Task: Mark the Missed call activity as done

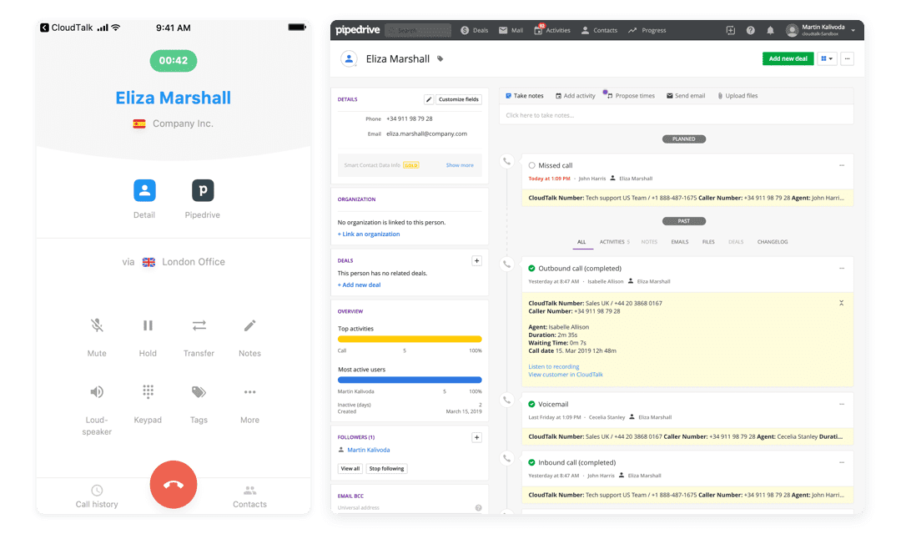Action: coord(531,165)
